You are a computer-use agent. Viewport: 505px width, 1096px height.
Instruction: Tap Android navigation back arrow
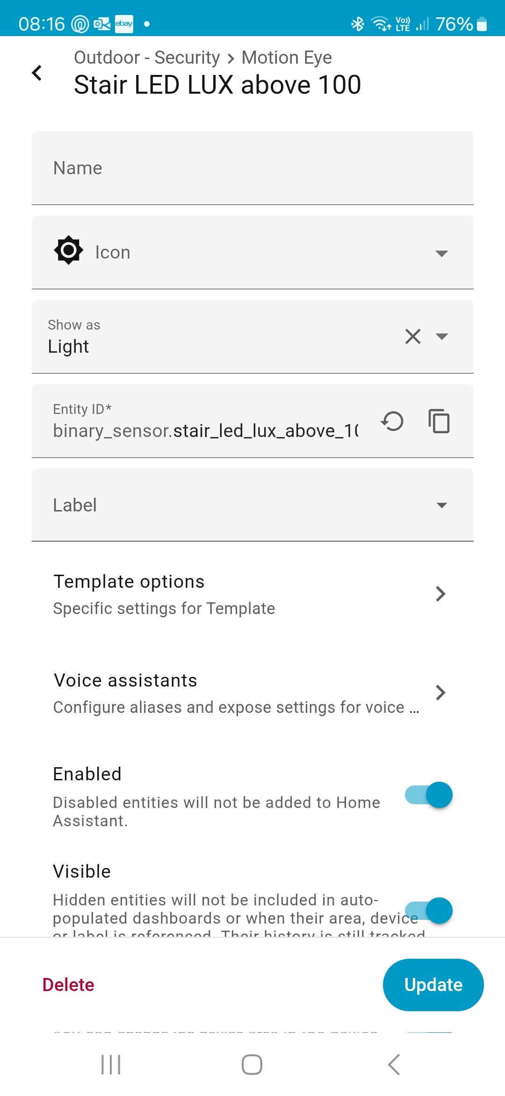(x=394, y=1064)
